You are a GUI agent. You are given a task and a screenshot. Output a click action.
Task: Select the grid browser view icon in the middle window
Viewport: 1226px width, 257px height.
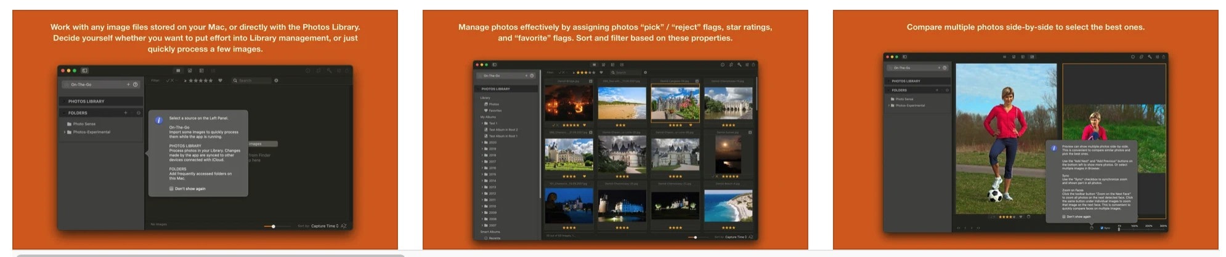pyautogui.click(x=594, y=65)
